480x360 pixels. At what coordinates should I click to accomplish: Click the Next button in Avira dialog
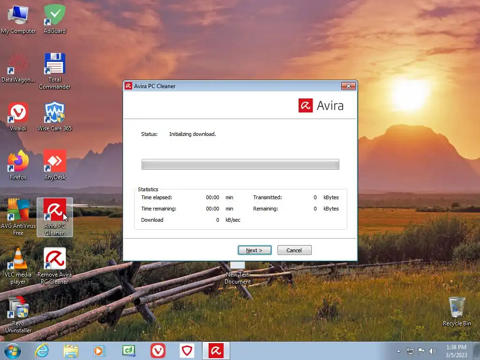point(255,250)
